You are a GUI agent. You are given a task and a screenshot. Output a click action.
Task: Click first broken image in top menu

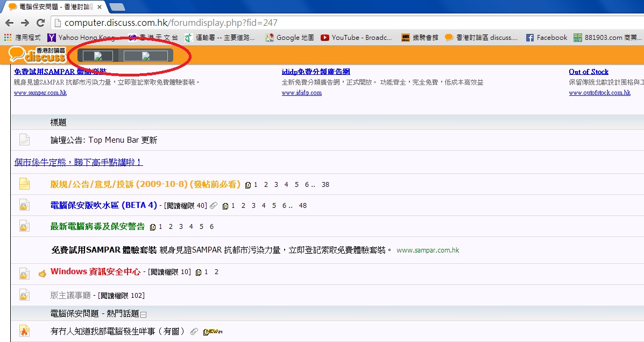coord(98,56)
